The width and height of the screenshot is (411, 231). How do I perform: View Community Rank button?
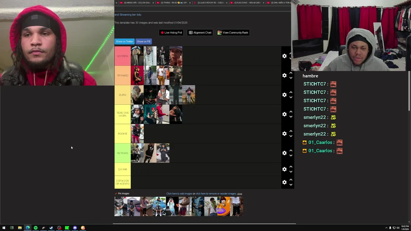233,32
